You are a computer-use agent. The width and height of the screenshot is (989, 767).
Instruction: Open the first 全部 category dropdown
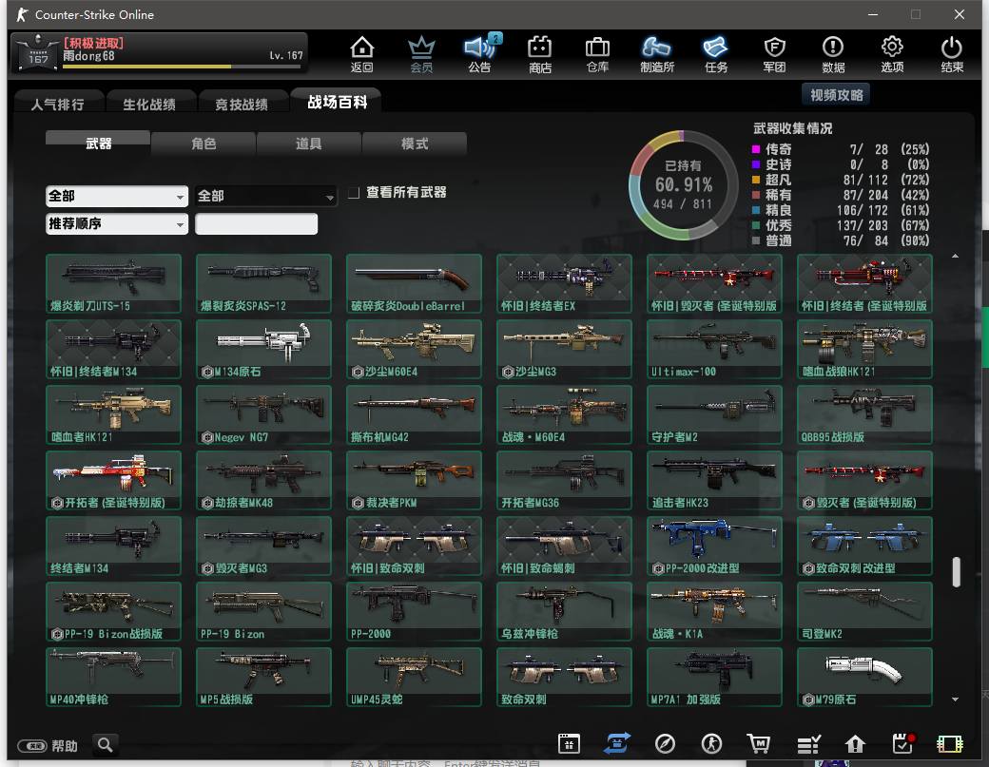(x=117, y=196)
